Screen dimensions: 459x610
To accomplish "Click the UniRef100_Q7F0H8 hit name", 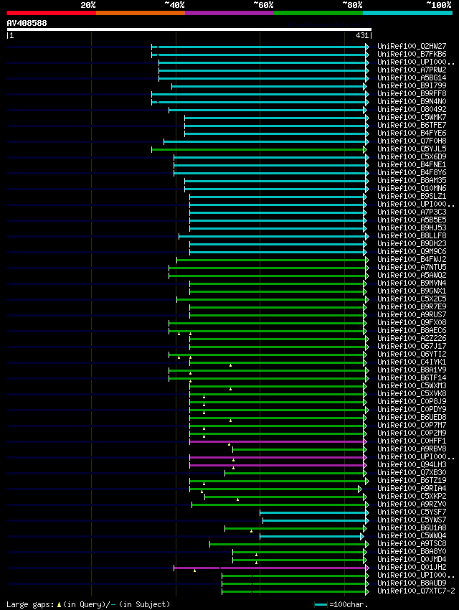I will [x=412, y=141].
